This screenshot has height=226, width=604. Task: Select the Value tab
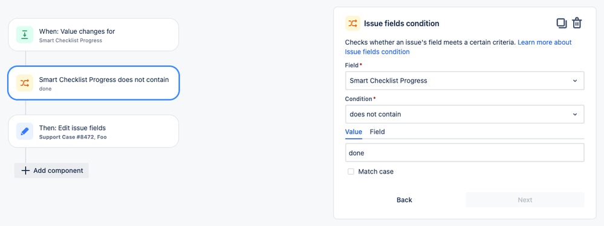[x=353, y=131]
